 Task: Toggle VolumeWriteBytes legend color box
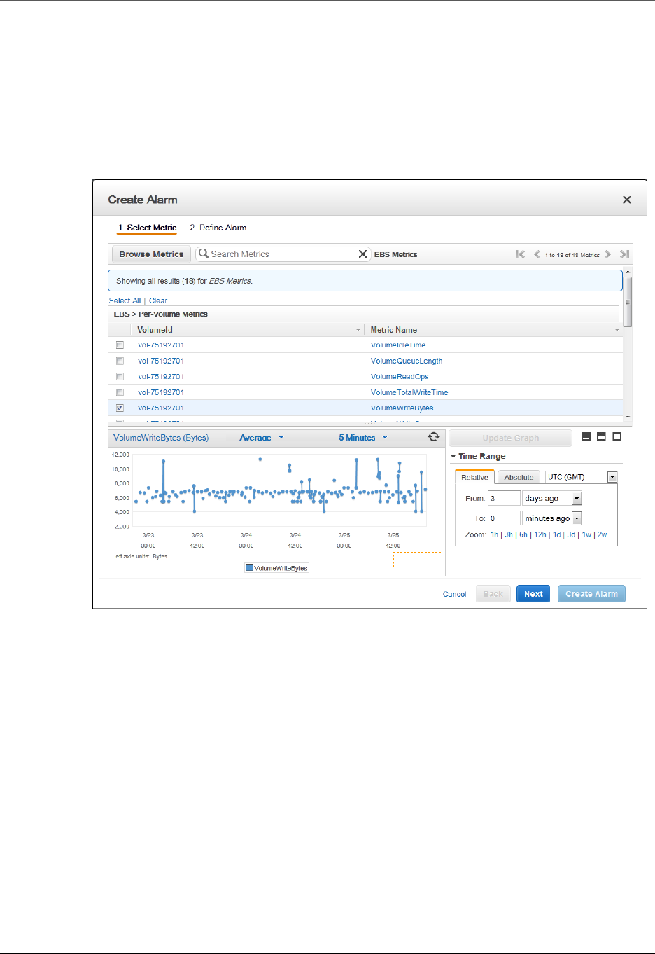(249, 567)
